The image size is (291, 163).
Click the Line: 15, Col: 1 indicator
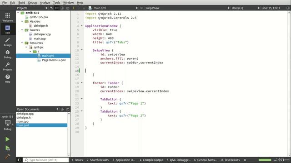coord(271,8)
